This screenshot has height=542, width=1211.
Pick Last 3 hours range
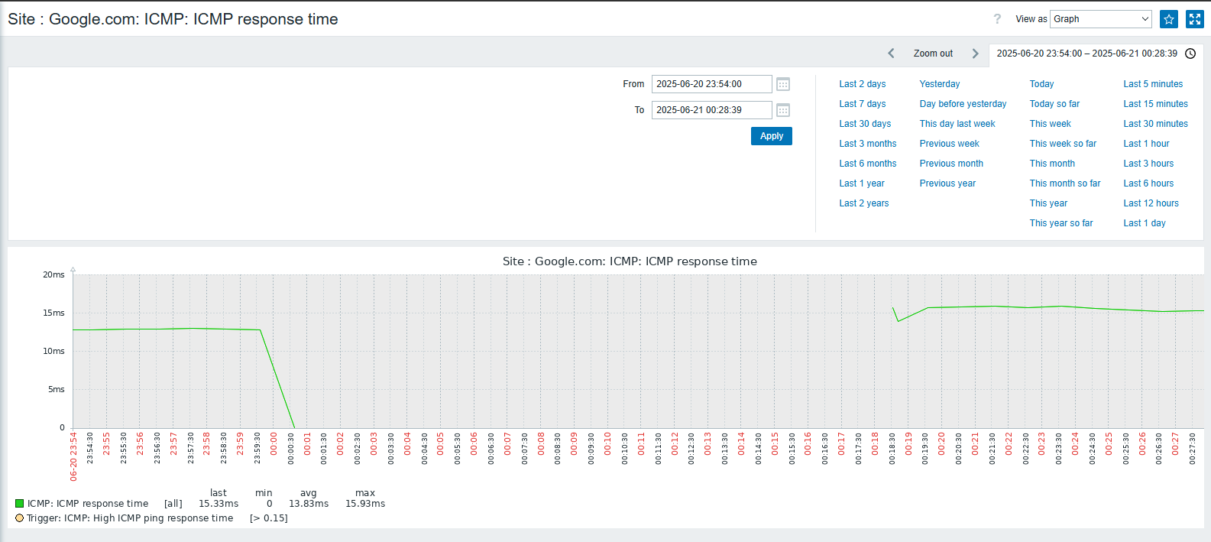(1148, 164)
